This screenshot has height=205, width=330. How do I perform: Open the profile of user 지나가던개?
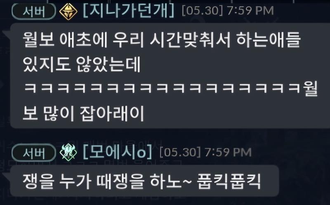[x=129, y=11]
